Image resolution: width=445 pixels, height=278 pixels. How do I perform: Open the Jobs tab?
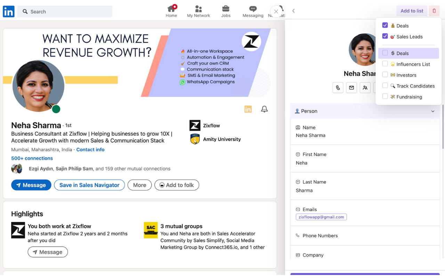tap(226, 11)
